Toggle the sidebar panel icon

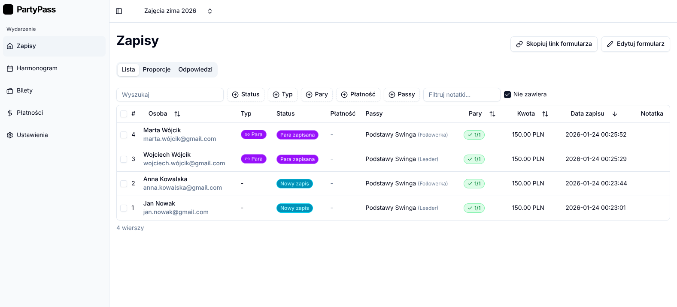pyautogui.click(x=119, y=11)
